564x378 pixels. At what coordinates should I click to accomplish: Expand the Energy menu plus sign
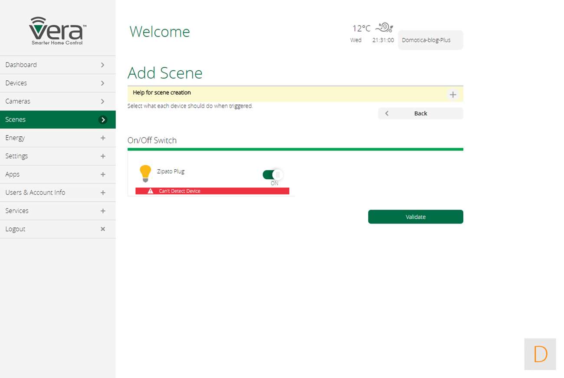pos(103,138)
